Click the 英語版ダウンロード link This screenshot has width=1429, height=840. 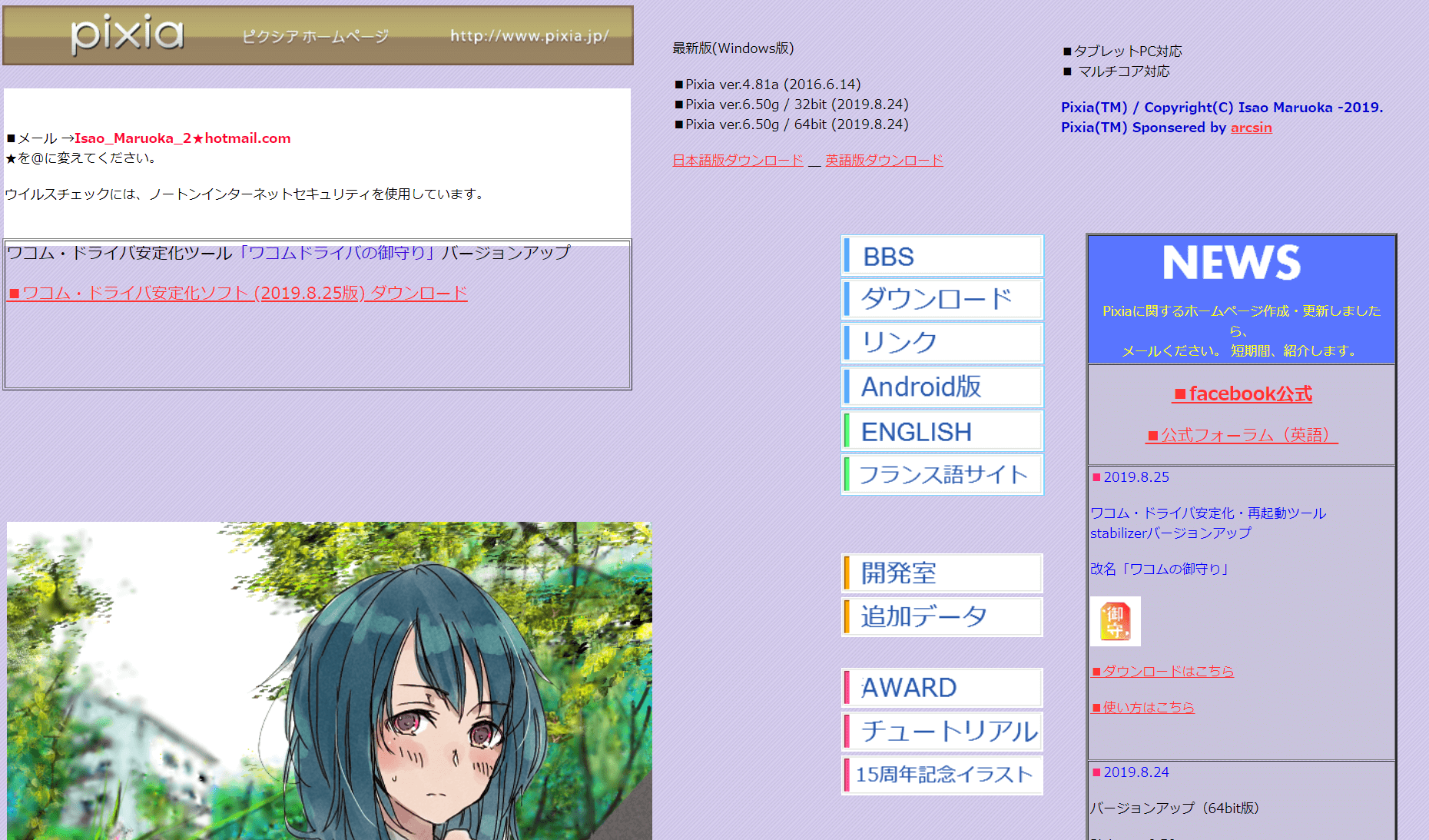[x=884, y=160]
